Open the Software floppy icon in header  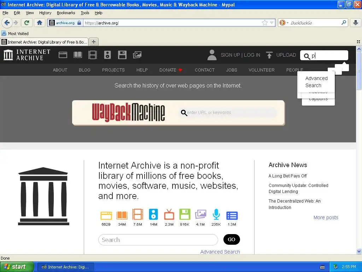click(x=122, y=55)
